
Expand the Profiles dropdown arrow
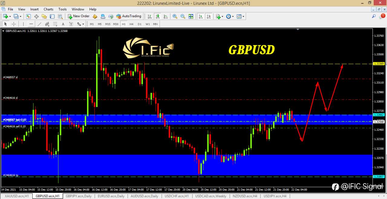(20, 17)
